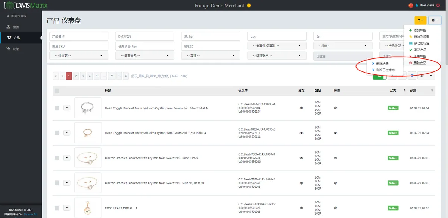Select 多功能标签 from the gear menu
The height and width of the screenshot is (218, 448).
[422, 43]
